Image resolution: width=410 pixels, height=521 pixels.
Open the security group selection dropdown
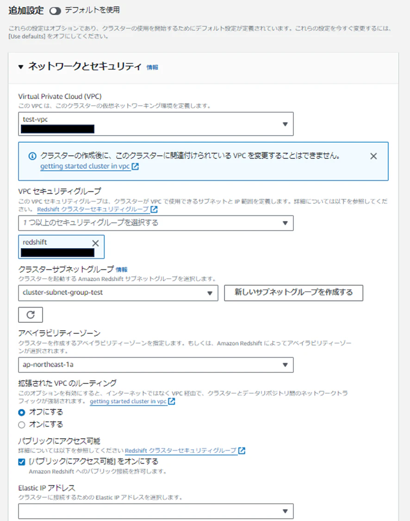pyautogui.click(x=155, y=223)
